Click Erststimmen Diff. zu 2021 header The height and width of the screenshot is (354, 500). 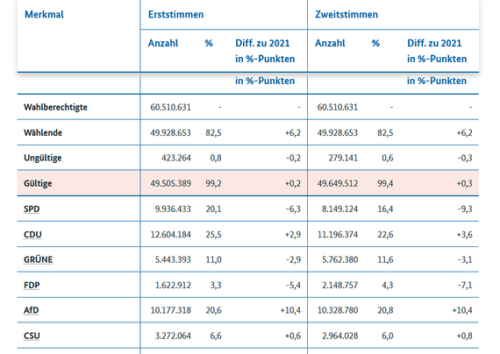click(265, 51)
